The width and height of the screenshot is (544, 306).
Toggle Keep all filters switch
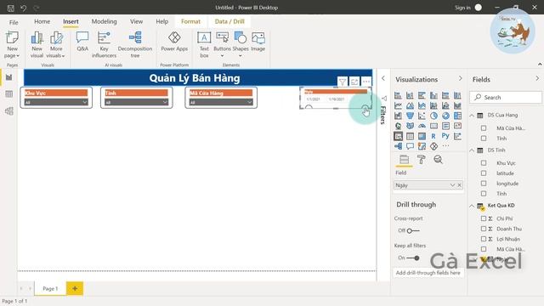[413, 258]
